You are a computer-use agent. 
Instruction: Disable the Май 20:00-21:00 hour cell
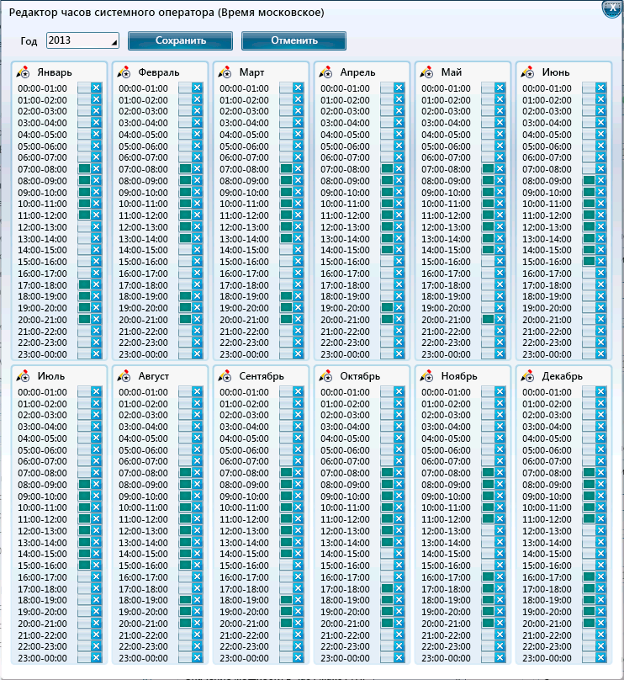pyautogui.click(x=488, y=320)
